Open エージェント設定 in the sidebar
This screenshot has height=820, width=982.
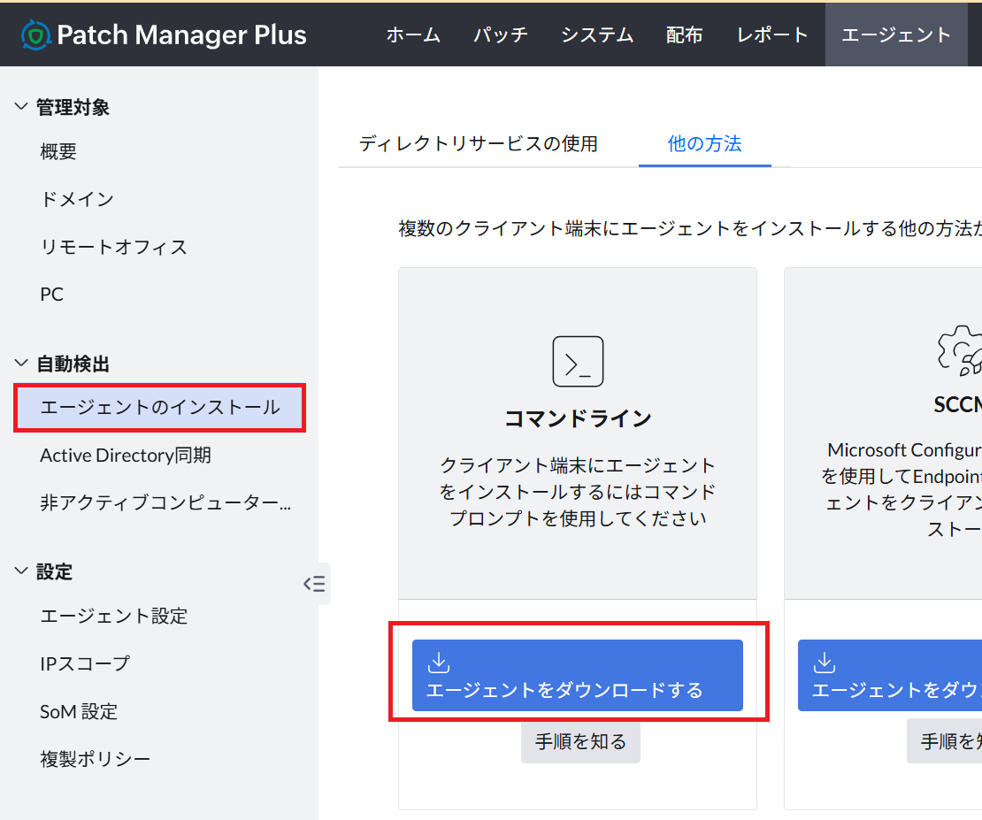pyautogui.click(x=114, y=616)
